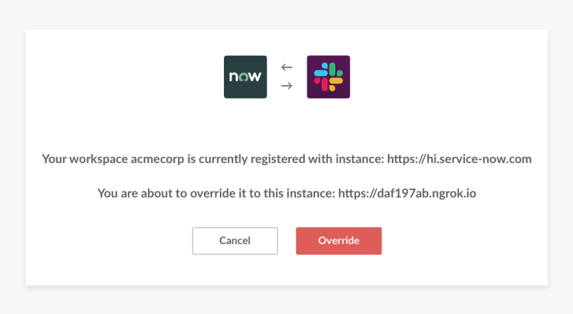Click the Slack logo icon

coord(328,77)
